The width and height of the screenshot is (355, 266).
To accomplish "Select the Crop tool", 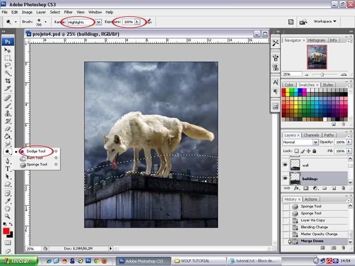I will tap(7, 81).
